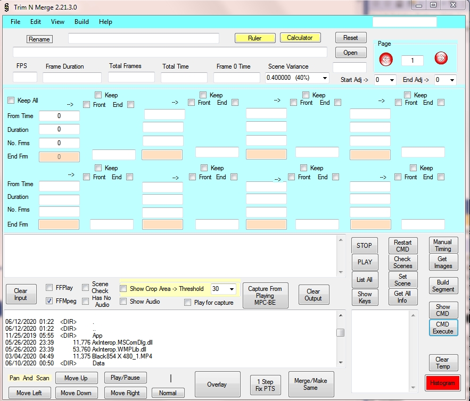Open the Scene Variance dropdown
This screenshot has width=470, height=401.
[325, 78]
